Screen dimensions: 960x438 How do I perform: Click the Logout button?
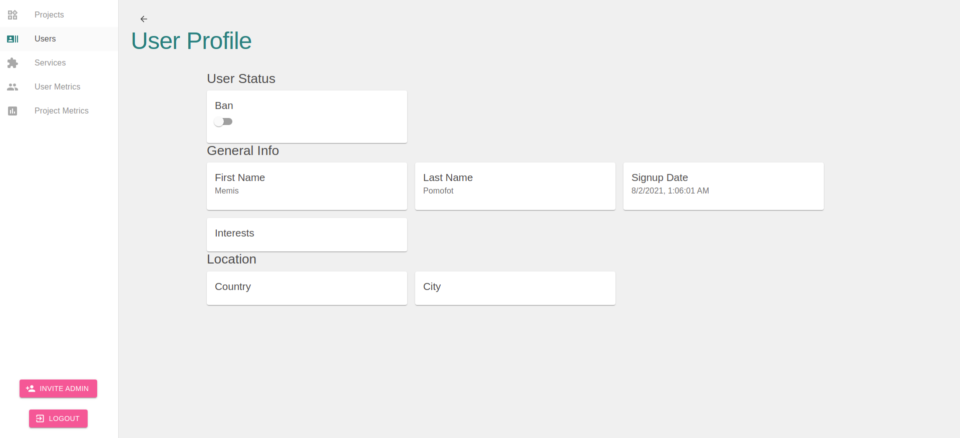tap(58, 418)
